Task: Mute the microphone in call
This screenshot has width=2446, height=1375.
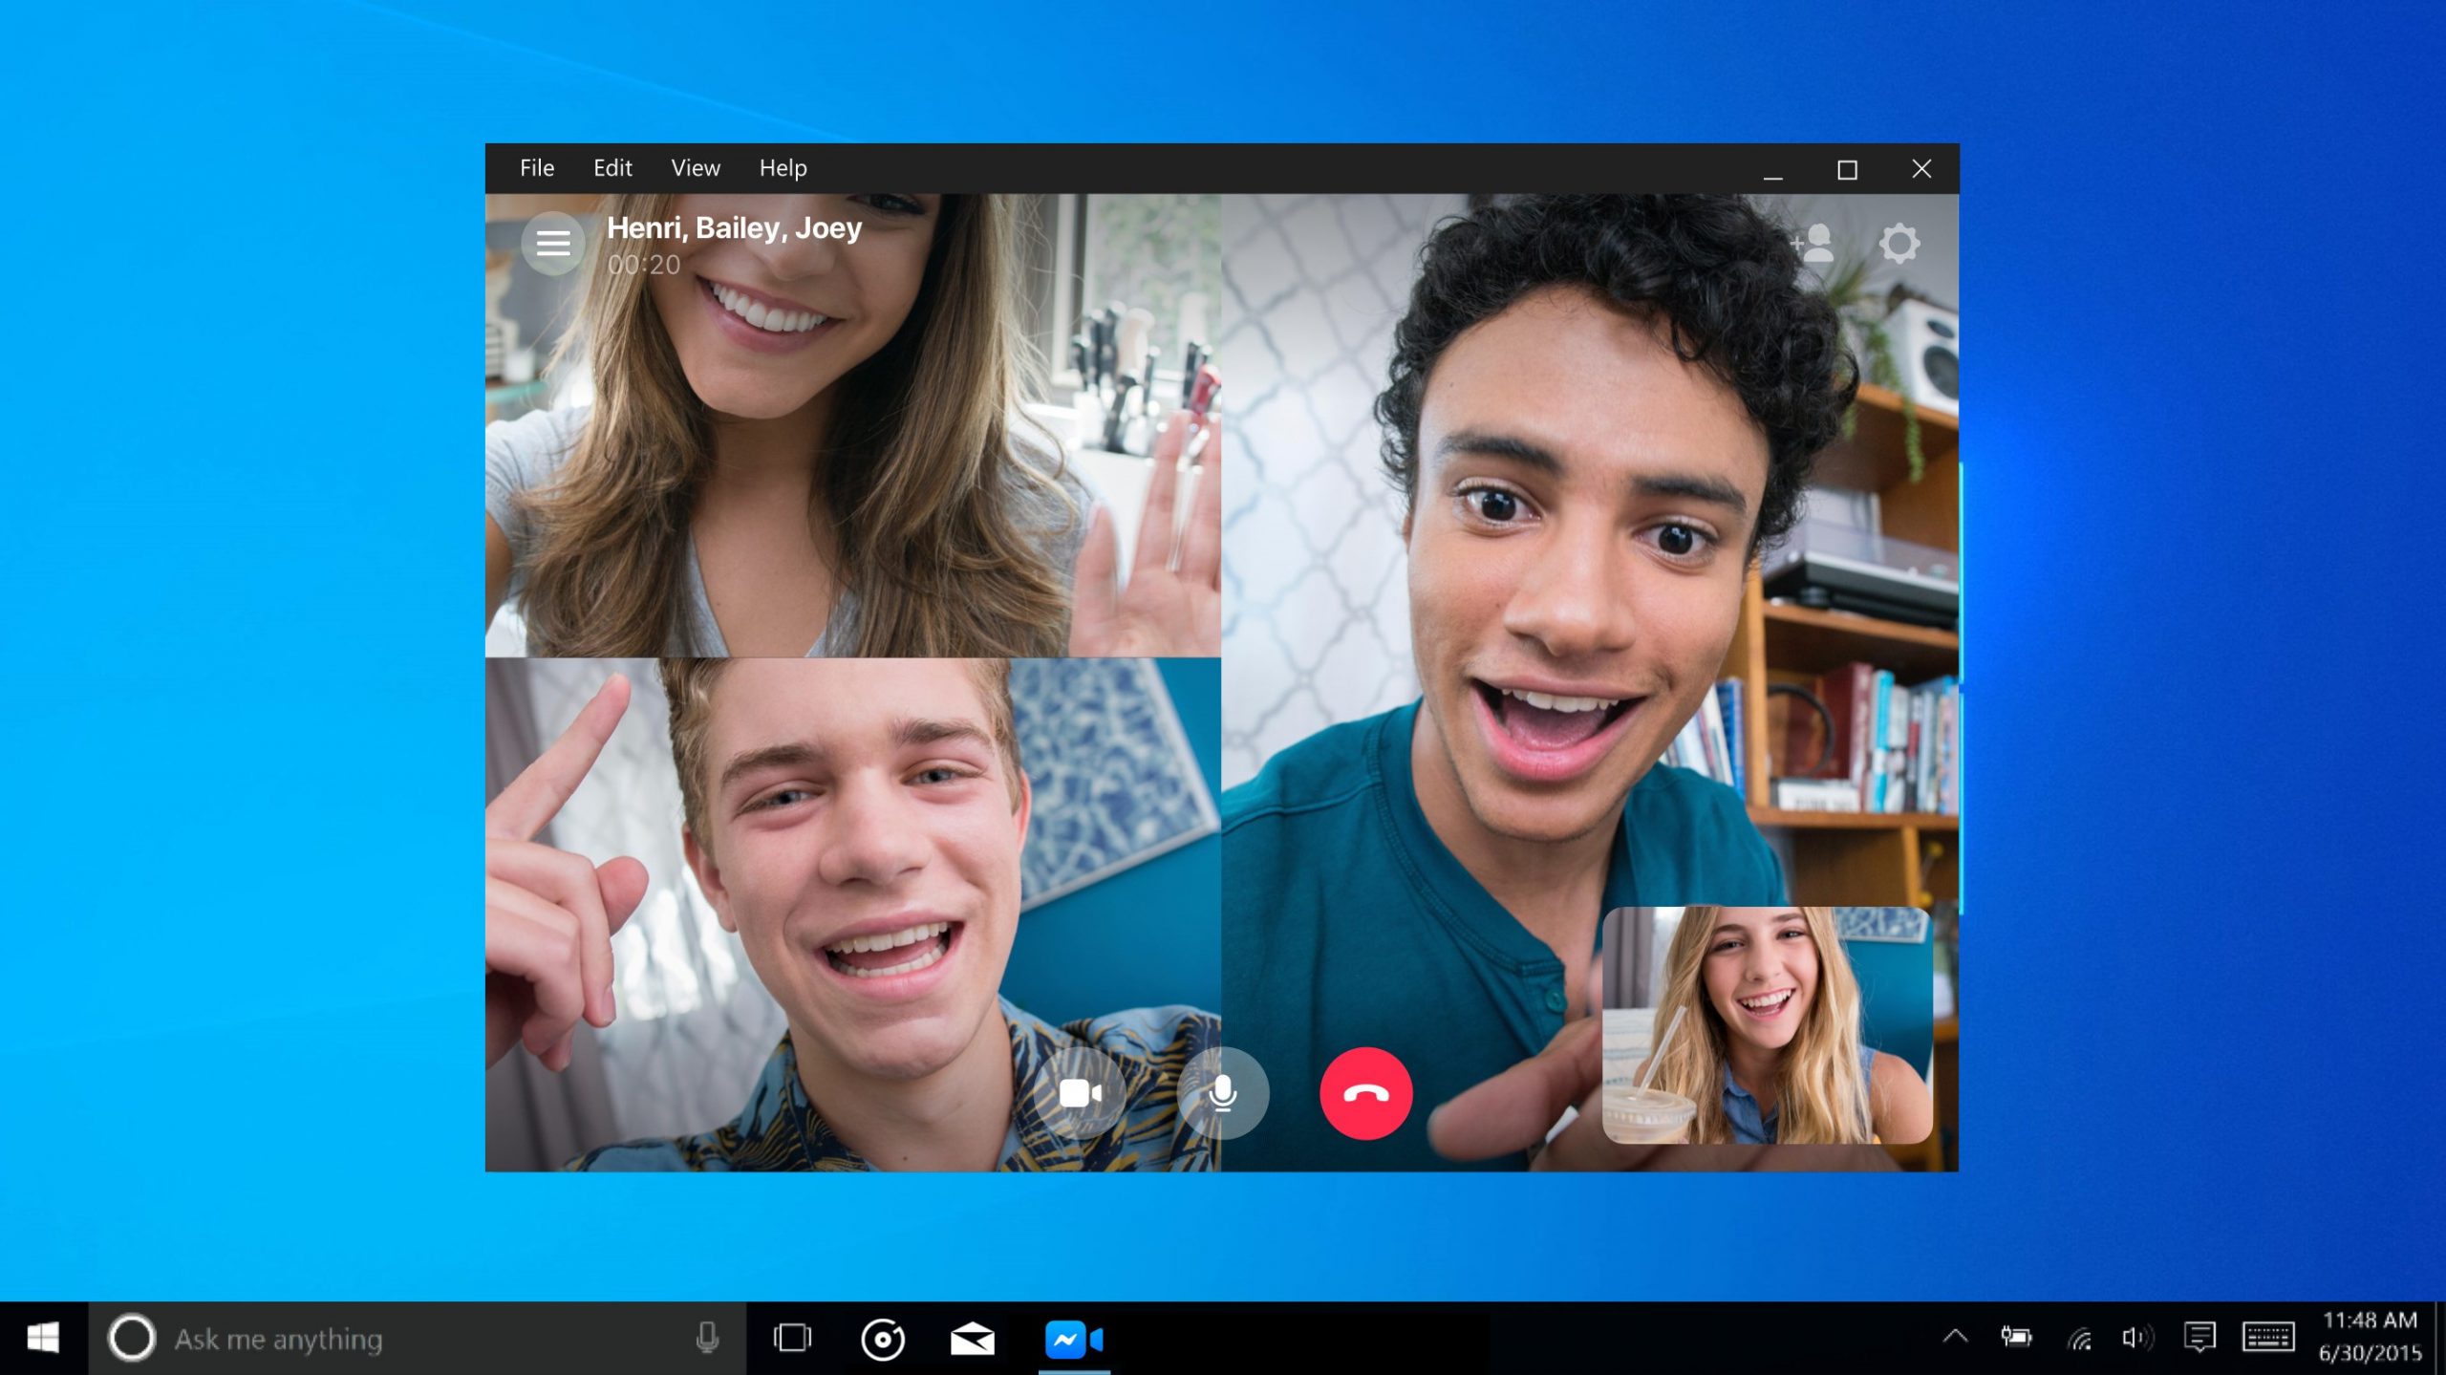Action: pyautogui.click(x=1223, y=1093)
